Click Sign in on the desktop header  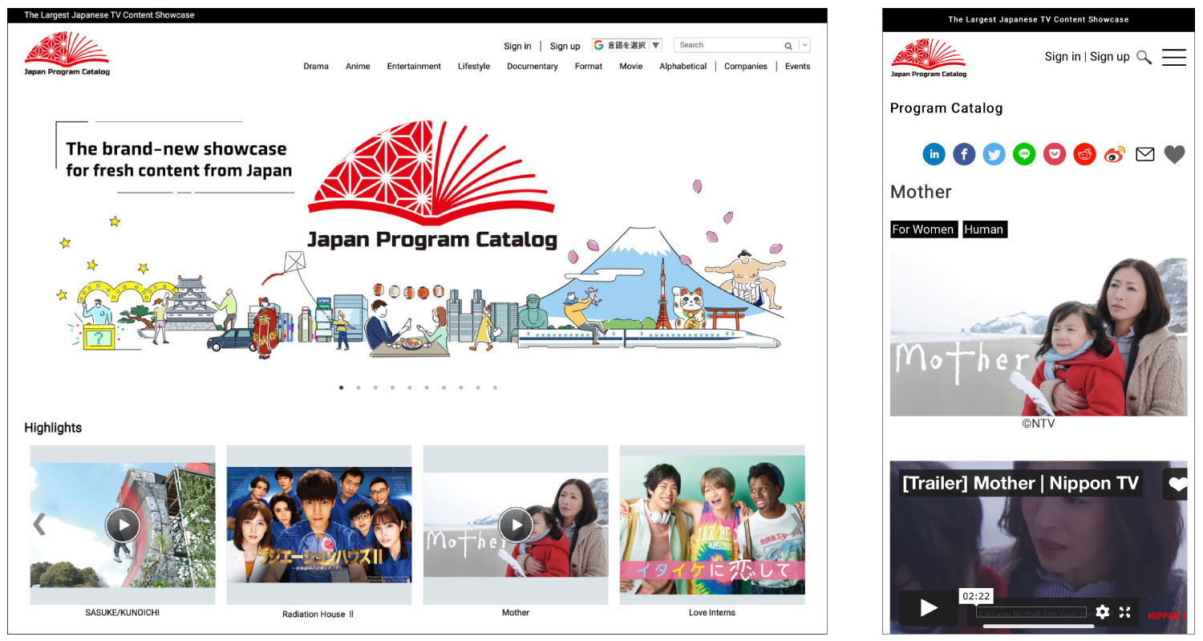point(517,47)
